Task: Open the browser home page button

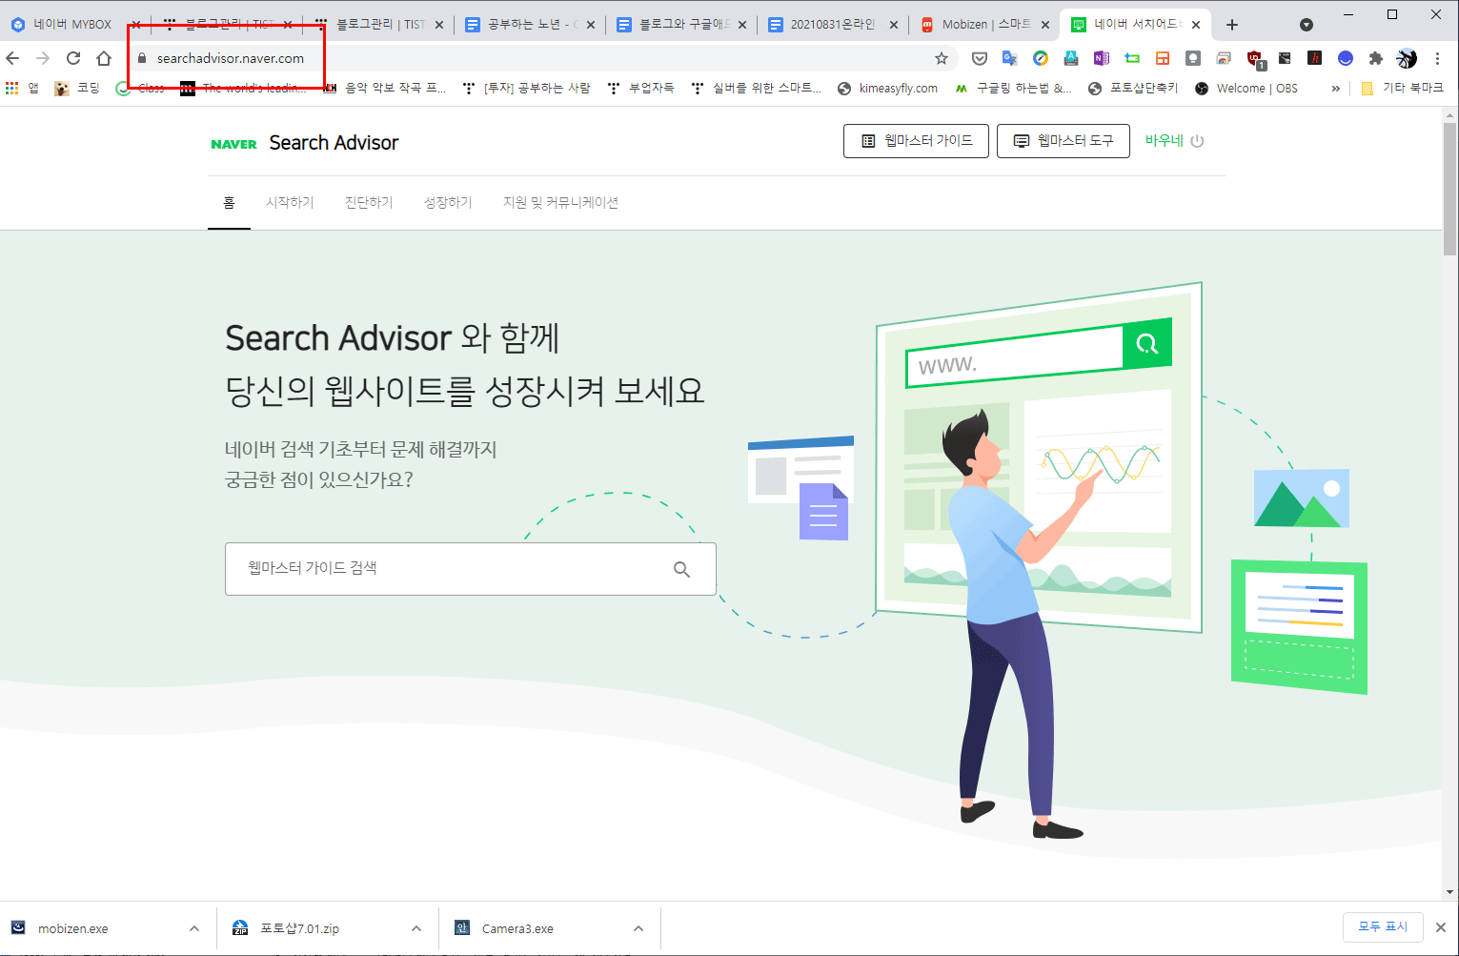Action: 104,58
